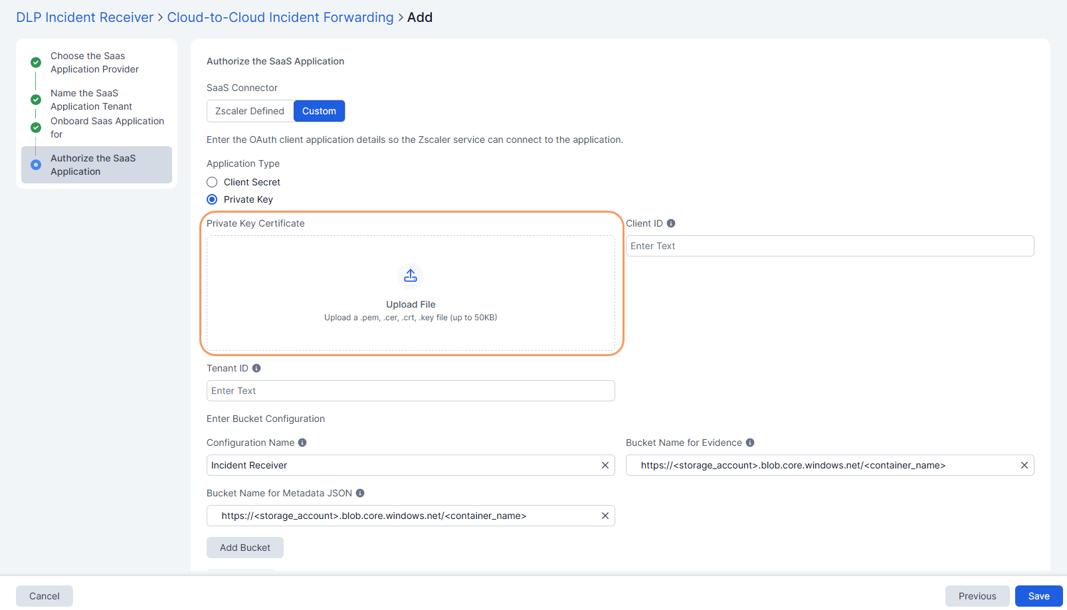Viewport: 1067px width, 610px height.
Task: Click the Previous button
Action: tap(977, 596)
